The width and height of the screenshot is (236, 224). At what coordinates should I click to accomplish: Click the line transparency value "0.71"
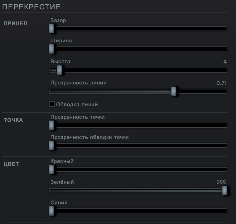coord(221,83)
